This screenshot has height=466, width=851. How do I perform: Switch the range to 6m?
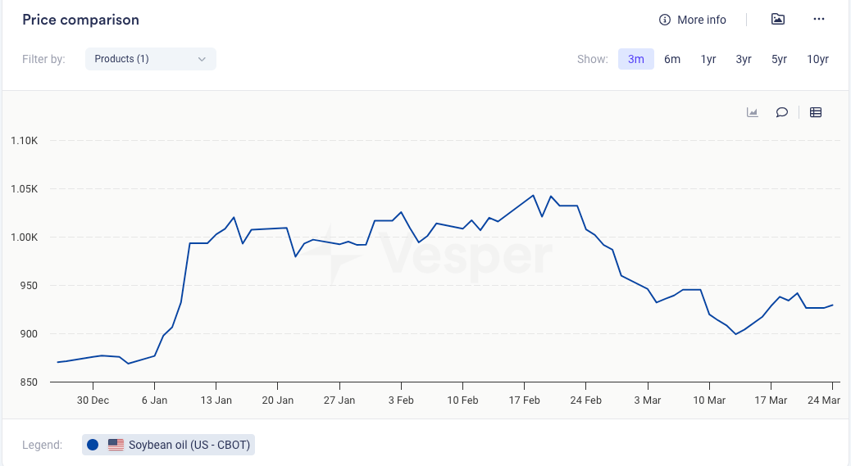pos(672,59)
